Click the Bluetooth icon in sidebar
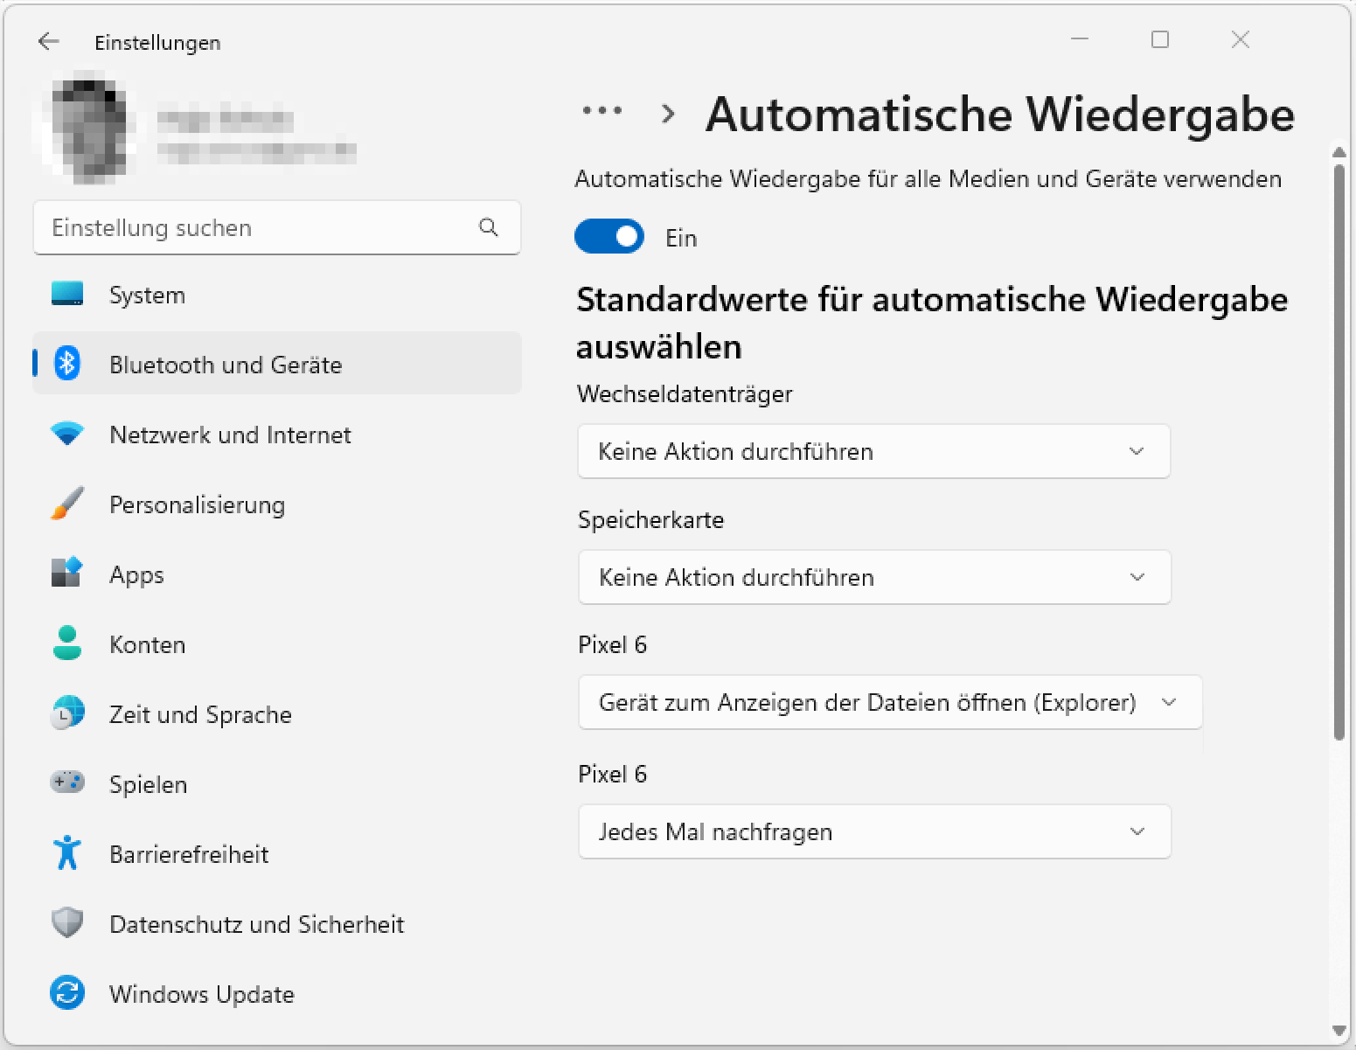 point(67,364)
